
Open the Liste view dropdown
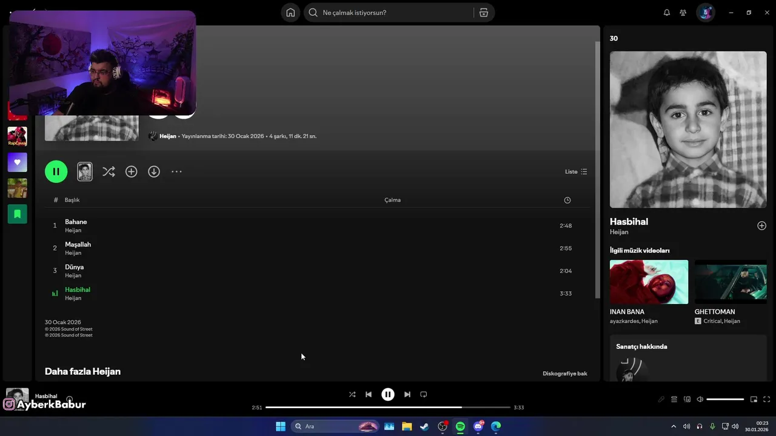pos(576,172)
